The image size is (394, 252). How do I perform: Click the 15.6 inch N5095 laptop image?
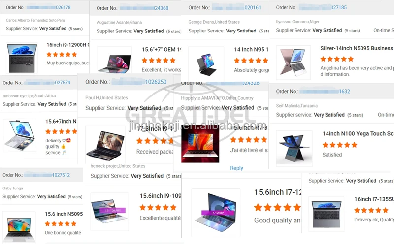pos(19,227)
